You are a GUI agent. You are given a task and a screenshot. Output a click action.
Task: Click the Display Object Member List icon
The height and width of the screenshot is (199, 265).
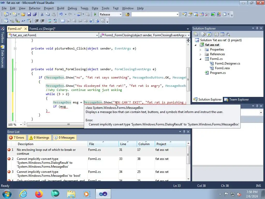click(x=6, y=21)
